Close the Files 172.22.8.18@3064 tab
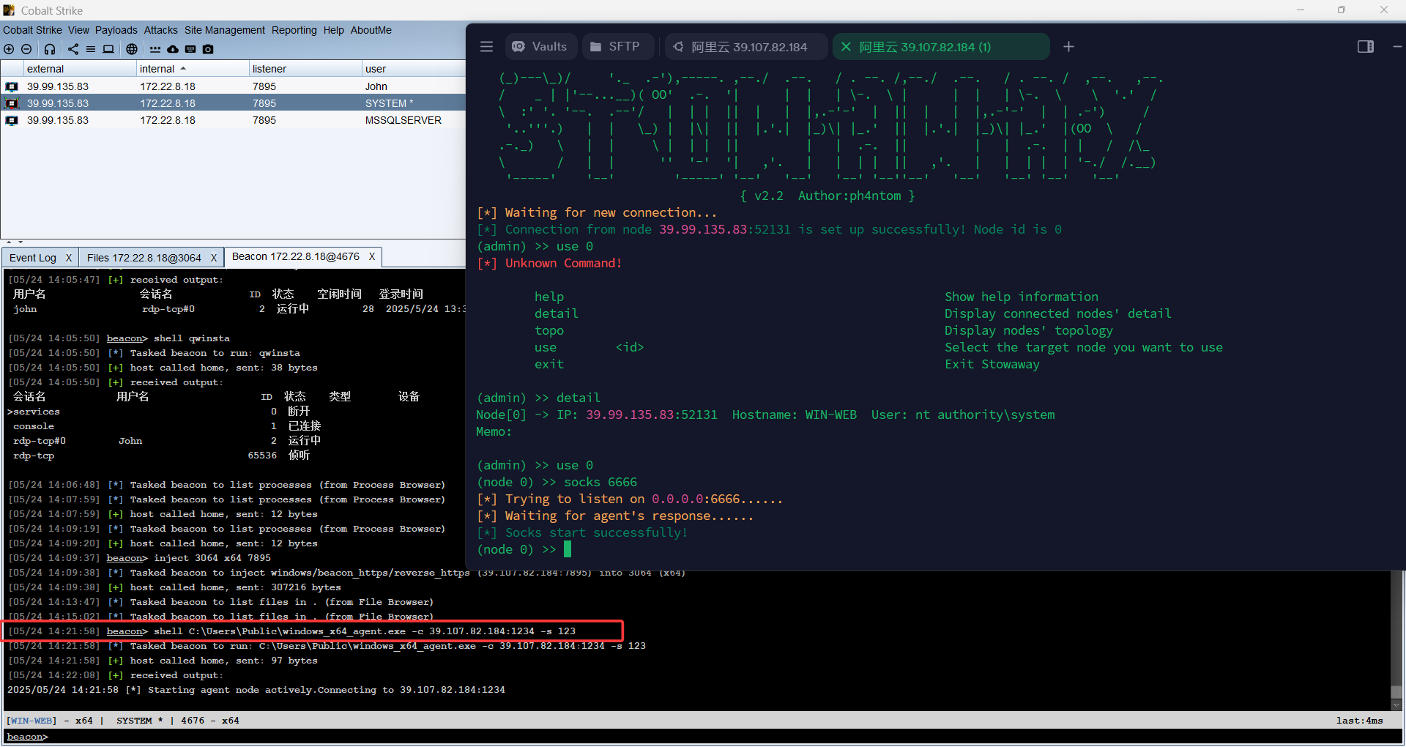Image resolution: width=1406 pixels, height=747 pixels. [x=214, y=258]
